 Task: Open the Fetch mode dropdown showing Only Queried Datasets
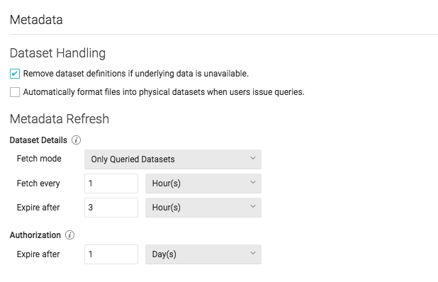click(173, 159)
